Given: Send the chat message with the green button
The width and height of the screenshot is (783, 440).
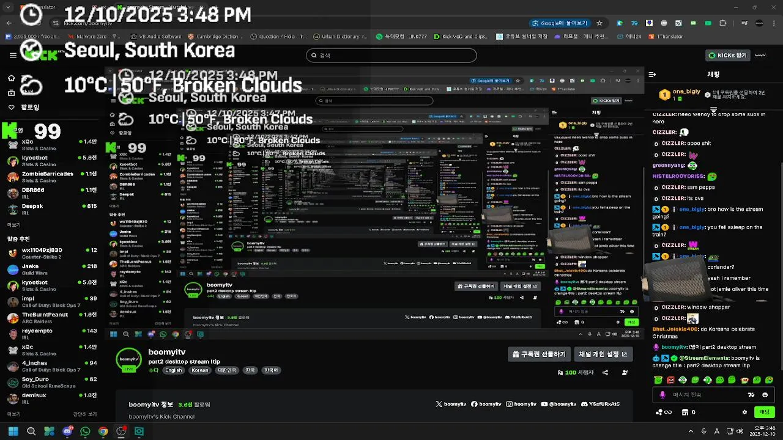Looking at the screenshot, I should tap(765, 412).
